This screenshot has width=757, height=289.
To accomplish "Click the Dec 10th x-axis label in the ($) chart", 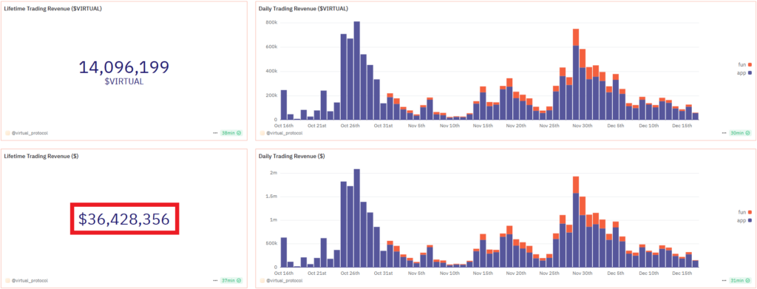I will coord(649,273).
